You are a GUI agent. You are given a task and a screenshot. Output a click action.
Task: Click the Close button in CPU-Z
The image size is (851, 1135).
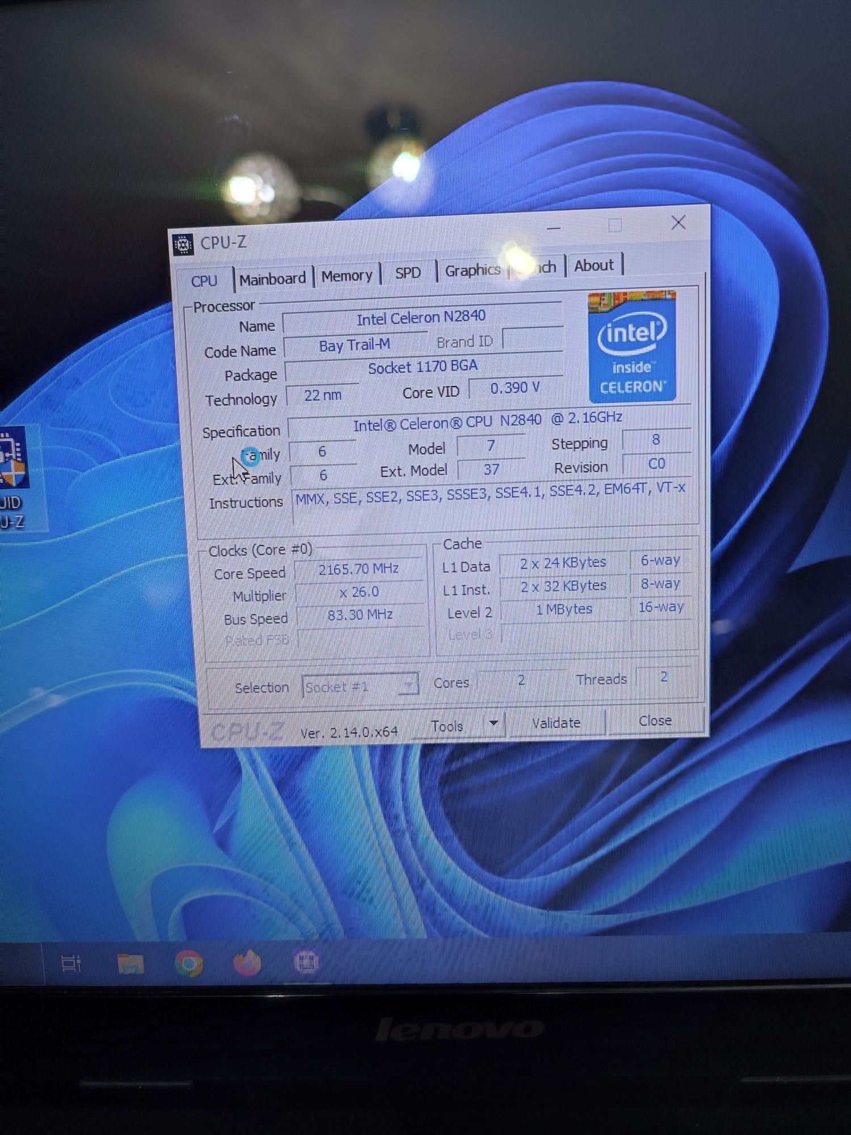coord(655,721)
